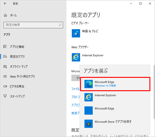
Task: Open オフライン マップ settings
Action: (19, 66)
